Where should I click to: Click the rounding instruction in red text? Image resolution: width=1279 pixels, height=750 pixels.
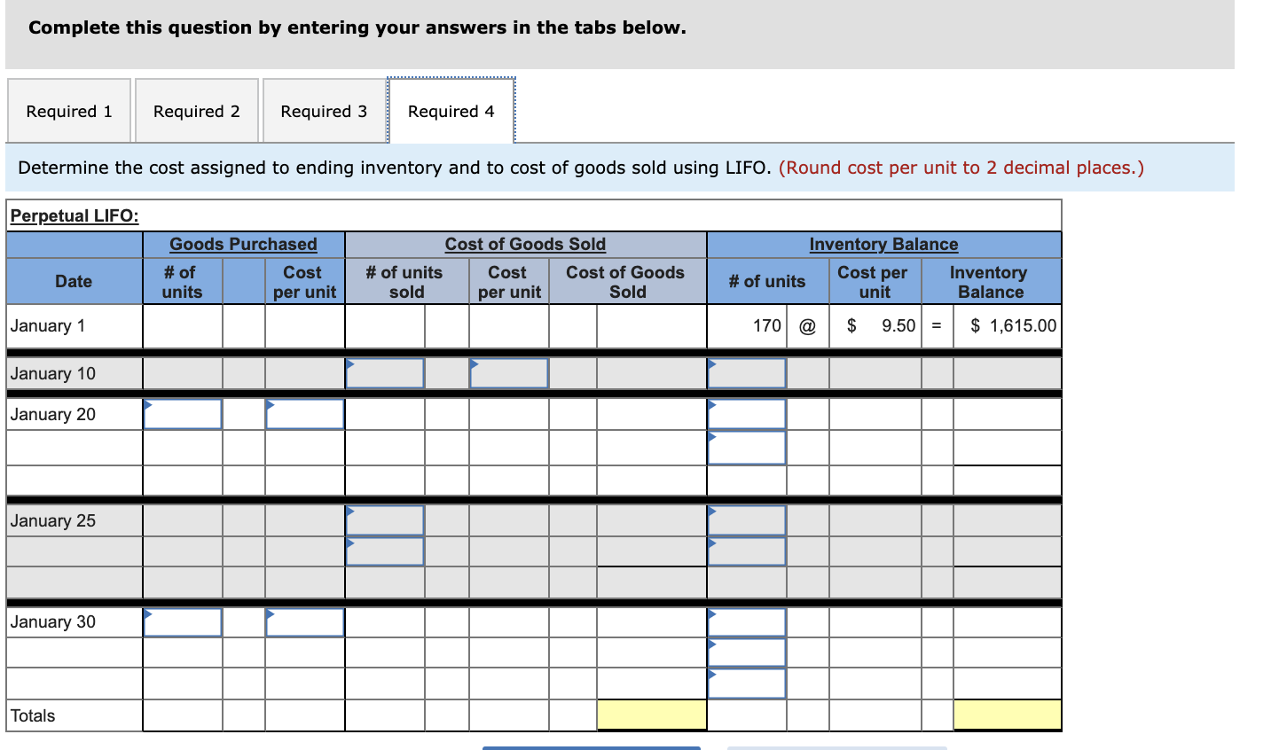[961, 168]
